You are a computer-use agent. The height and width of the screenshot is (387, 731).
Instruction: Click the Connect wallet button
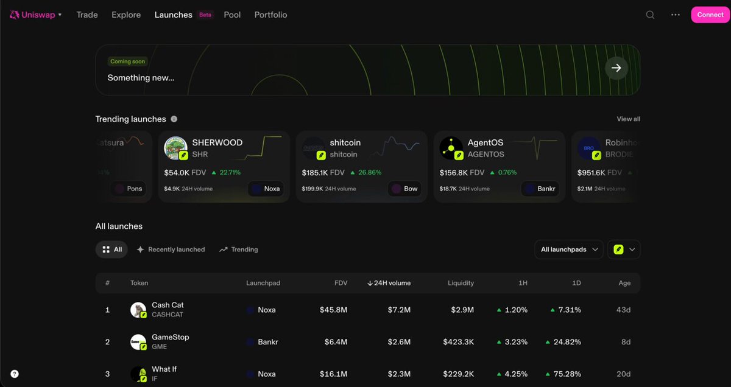pyautogui.click(x=710, y=15)
